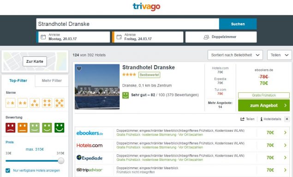Switch to the Mehr Filter tab

tap(52, 80)
